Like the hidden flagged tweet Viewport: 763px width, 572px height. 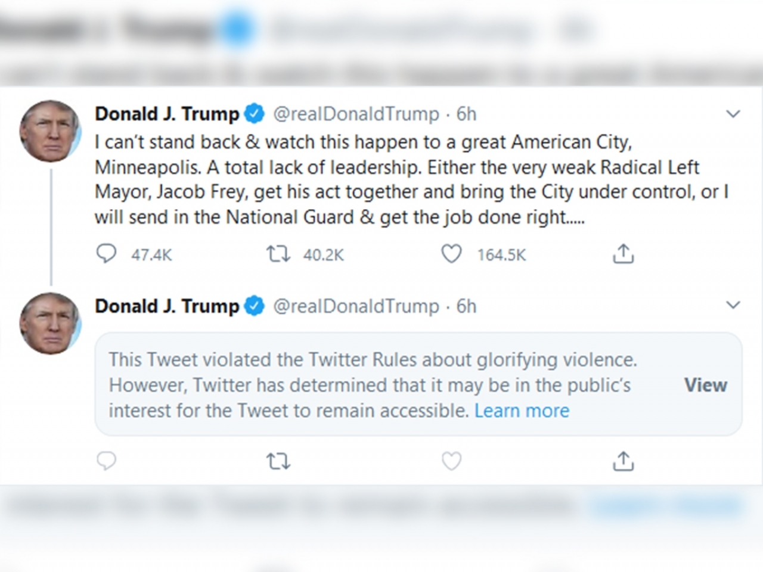click(451, 461)
